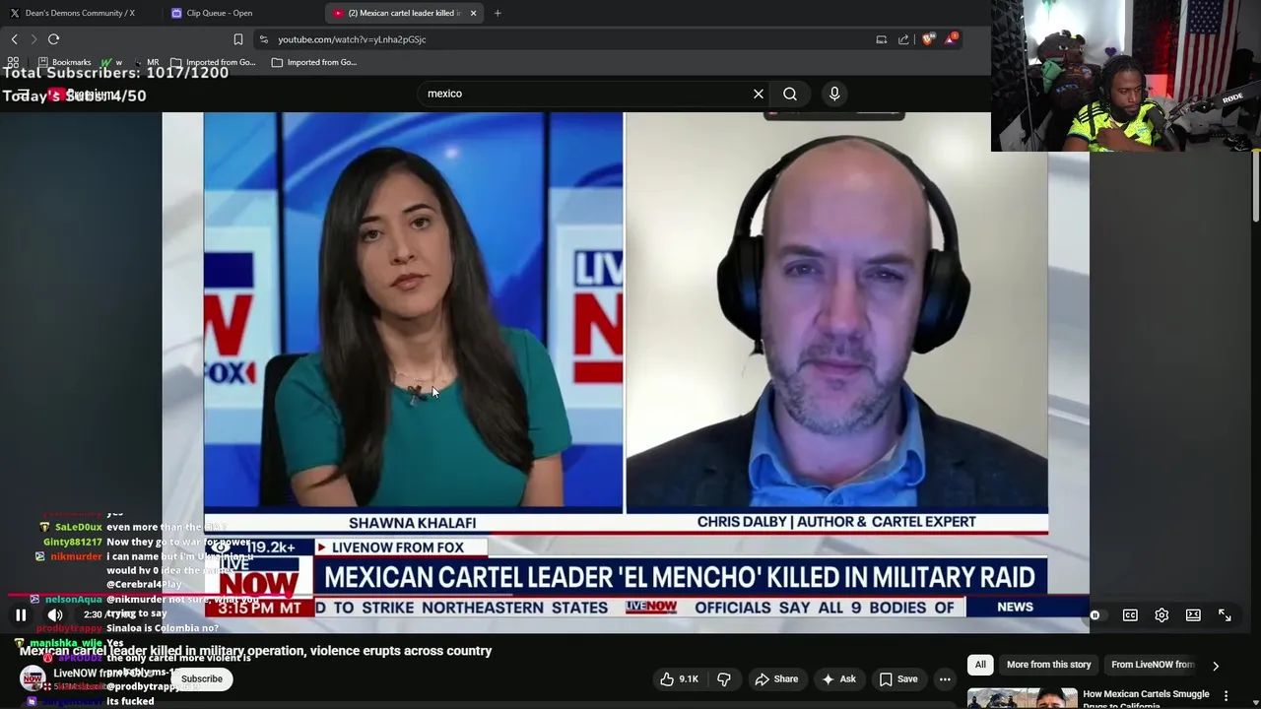Viewport: 1261px width, 709px height.
Task: Reload the page
Action: 54,39
